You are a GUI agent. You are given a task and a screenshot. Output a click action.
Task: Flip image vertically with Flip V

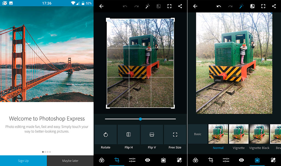152,135
